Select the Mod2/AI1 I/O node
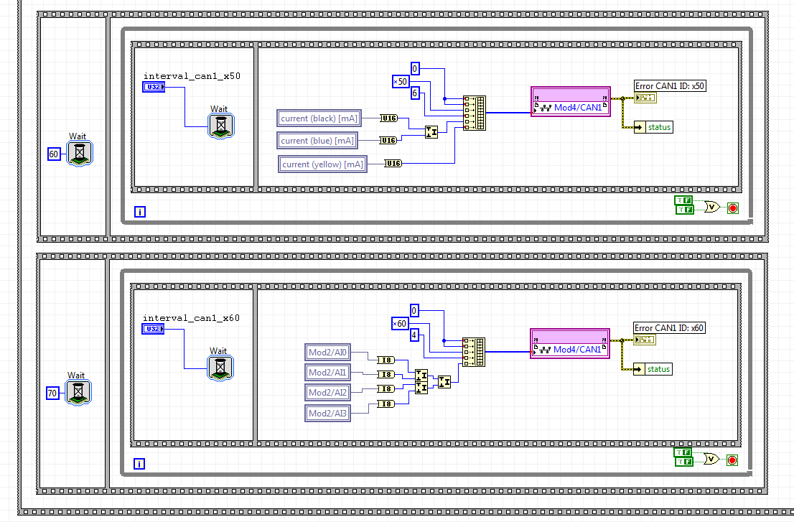The height and width of the screenshot is (522, 794). pos(327,373)
